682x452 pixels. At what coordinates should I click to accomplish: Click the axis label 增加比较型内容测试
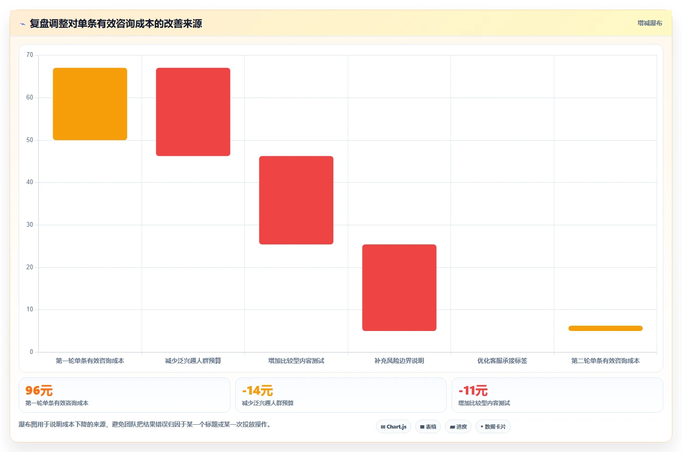pos(296,361)
